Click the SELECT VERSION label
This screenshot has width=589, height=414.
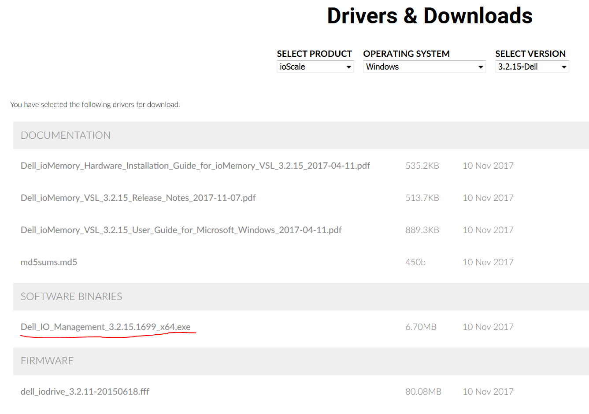click(x=530, y=54)
